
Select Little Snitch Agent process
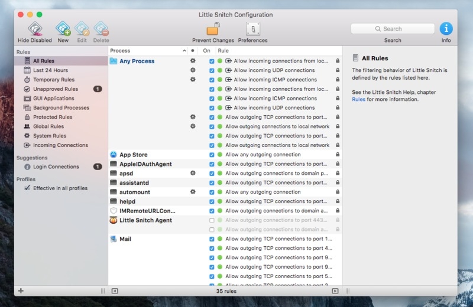point(145,220)
